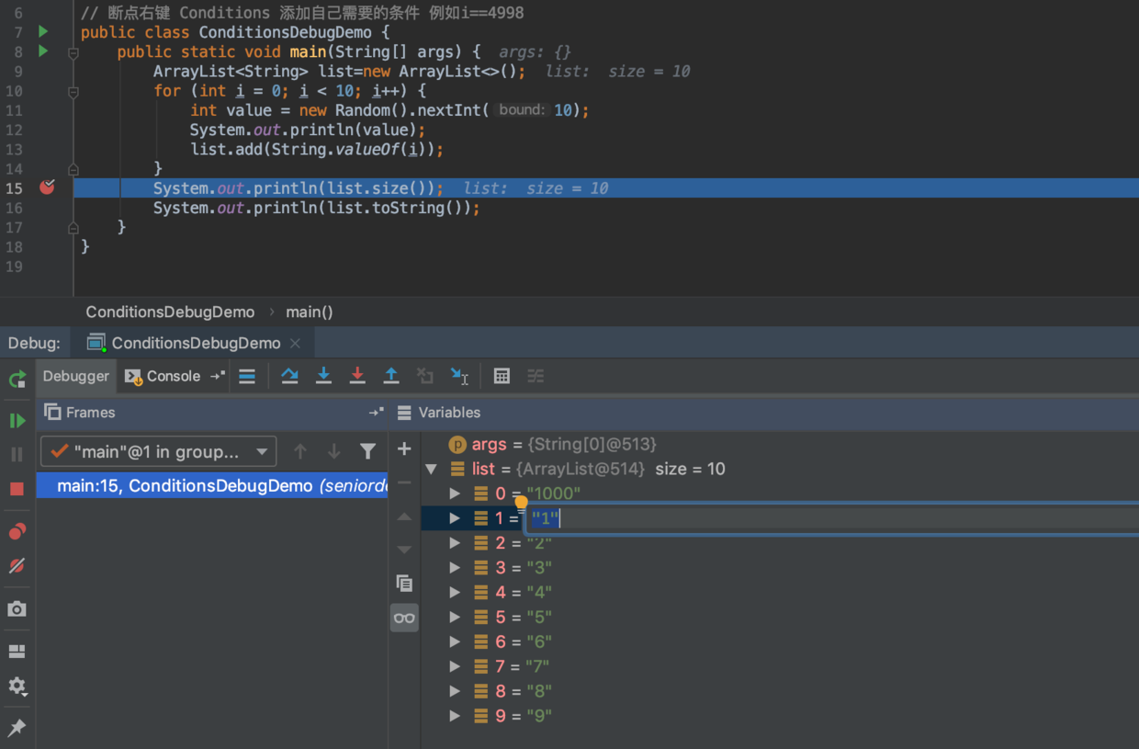Open the "main"@1 thread dropdown

[x=159, y=451]
